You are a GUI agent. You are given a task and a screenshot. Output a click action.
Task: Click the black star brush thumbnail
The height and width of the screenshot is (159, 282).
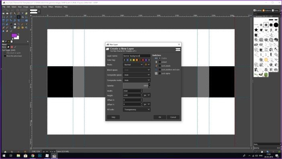[256, 30]
